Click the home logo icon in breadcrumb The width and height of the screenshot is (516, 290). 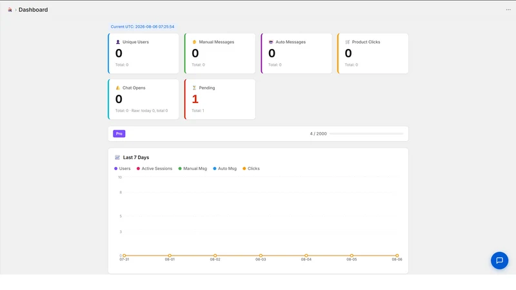click(x=10, y=10)
